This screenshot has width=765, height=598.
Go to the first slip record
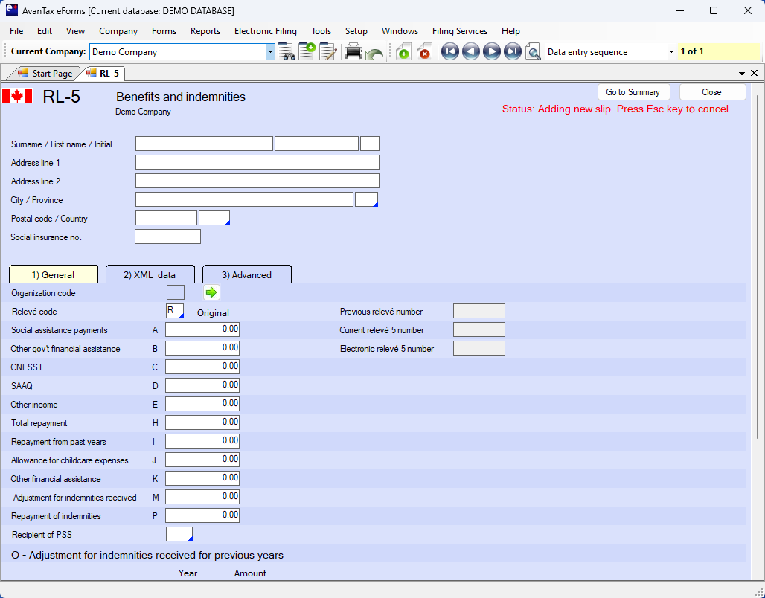click(x=449, y=52)
